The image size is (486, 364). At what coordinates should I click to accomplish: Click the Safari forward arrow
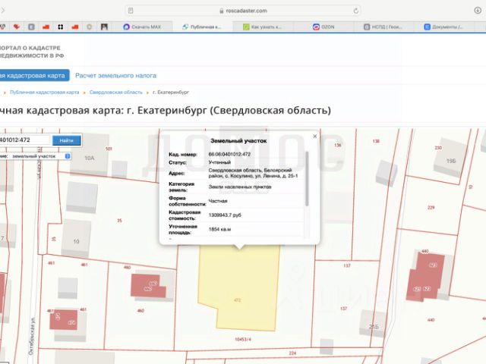pyautogui.click(x=2, y=10)
